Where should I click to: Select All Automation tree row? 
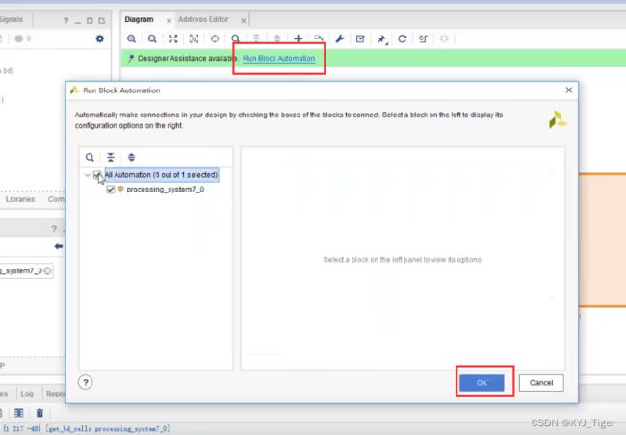(161, 175)
